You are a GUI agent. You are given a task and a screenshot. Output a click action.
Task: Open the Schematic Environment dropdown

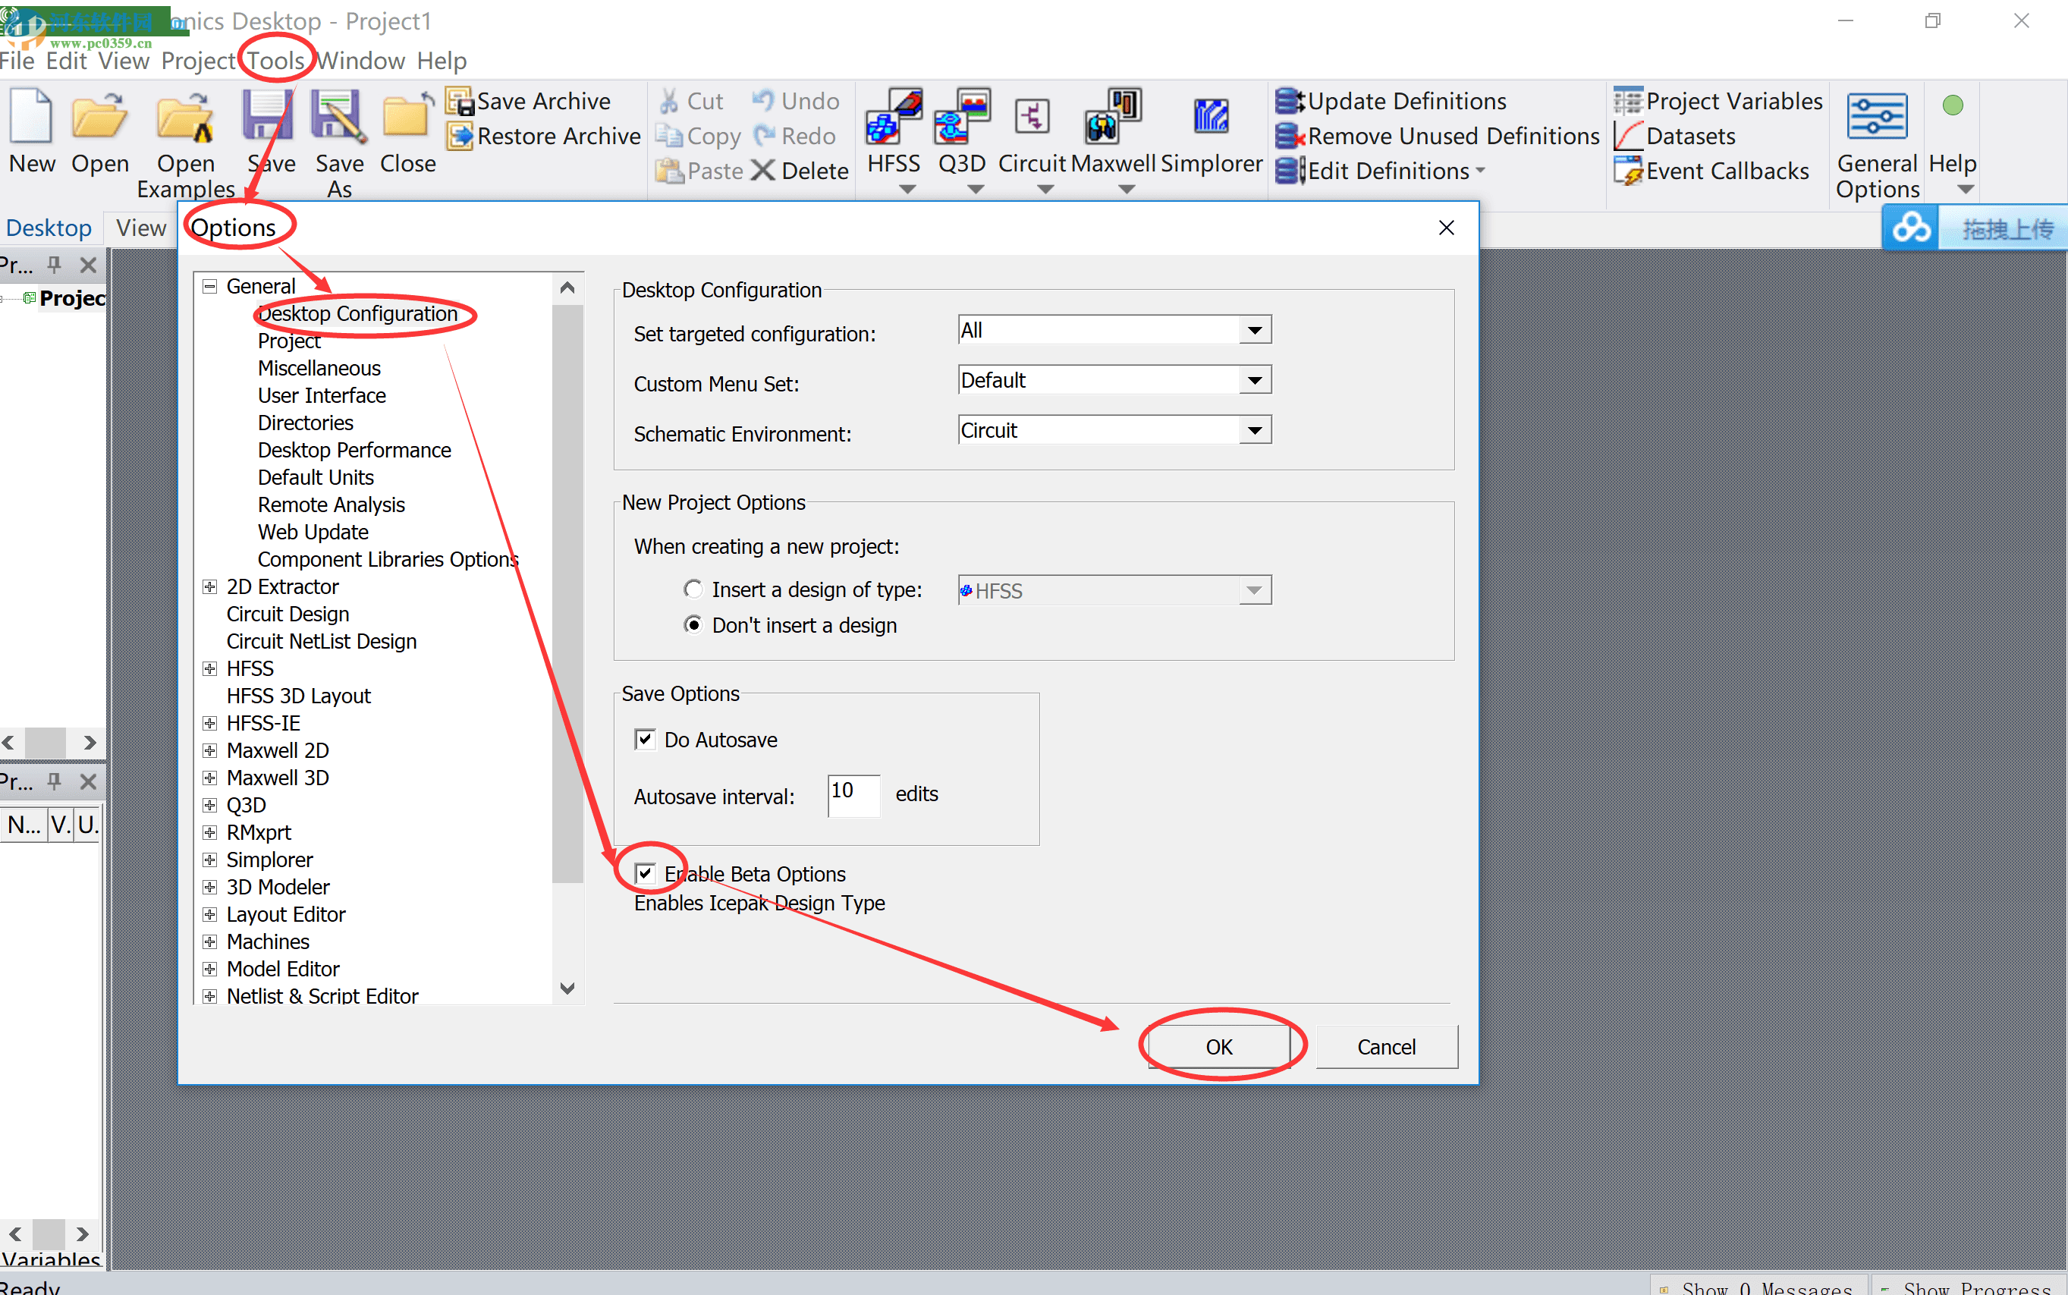tap(1255, 430)
